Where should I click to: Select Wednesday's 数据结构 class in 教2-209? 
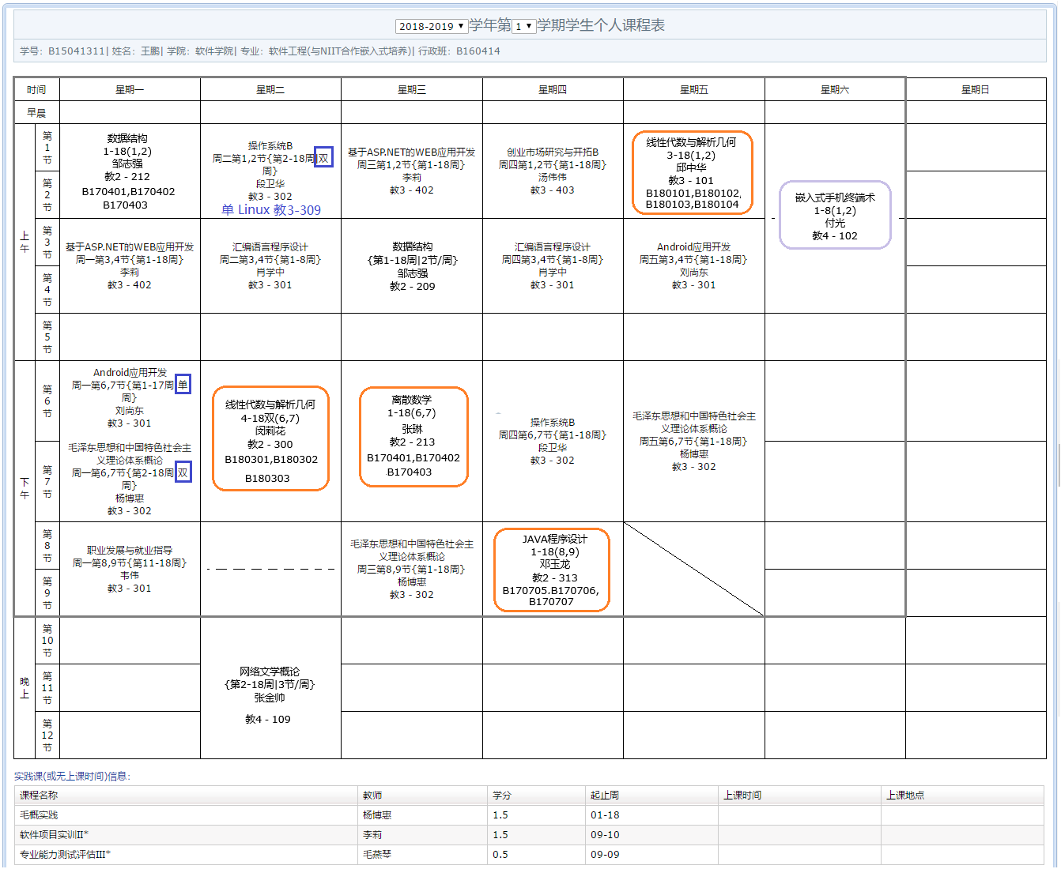[412, 266]
